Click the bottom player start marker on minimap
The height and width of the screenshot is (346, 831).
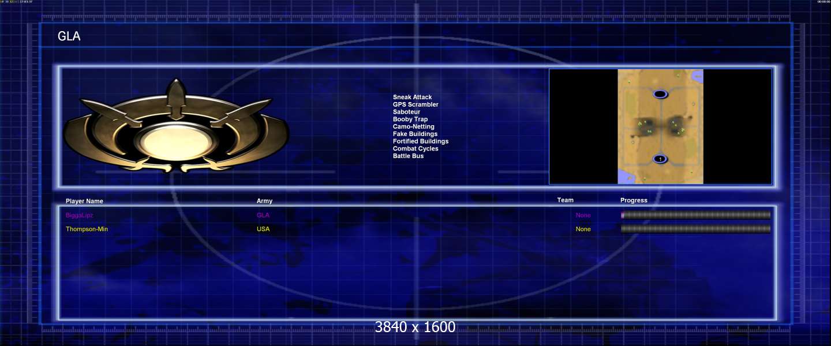click(660, 159)
